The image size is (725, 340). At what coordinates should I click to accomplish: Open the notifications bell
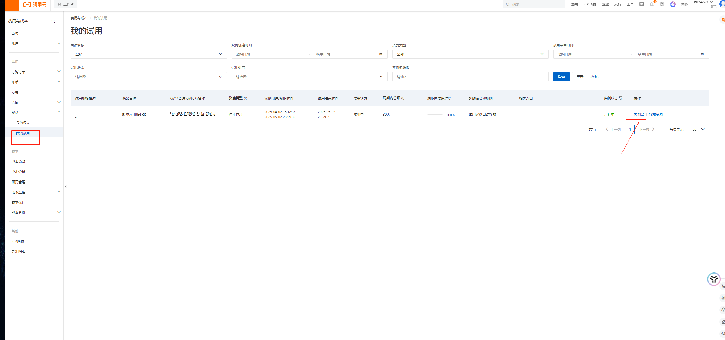[652, 4]
